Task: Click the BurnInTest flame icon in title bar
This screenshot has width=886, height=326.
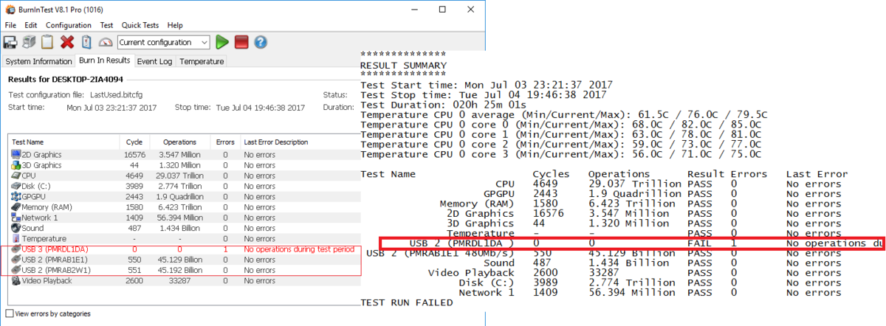Action: point(9,10)
